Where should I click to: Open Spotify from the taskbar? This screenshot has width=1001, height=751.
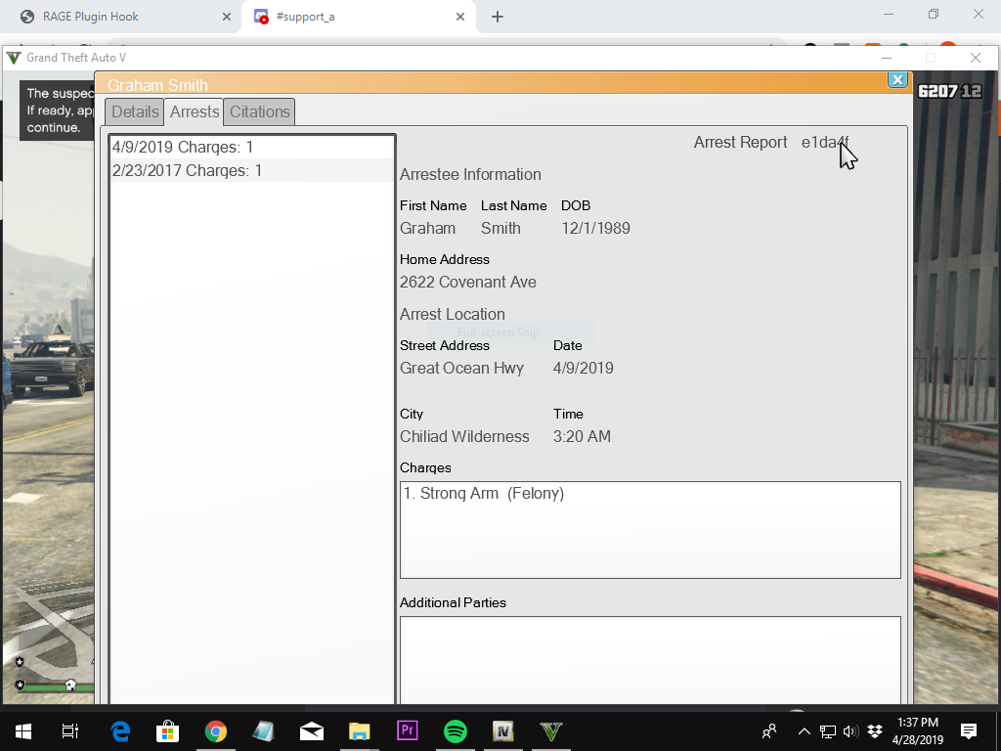pyautogui.click(x=456, y=731)
